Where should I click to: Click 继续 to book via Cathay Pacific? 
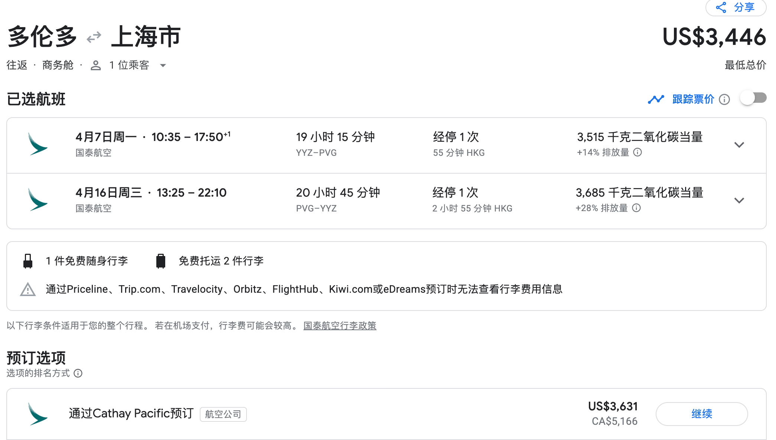tap(701, 414)
